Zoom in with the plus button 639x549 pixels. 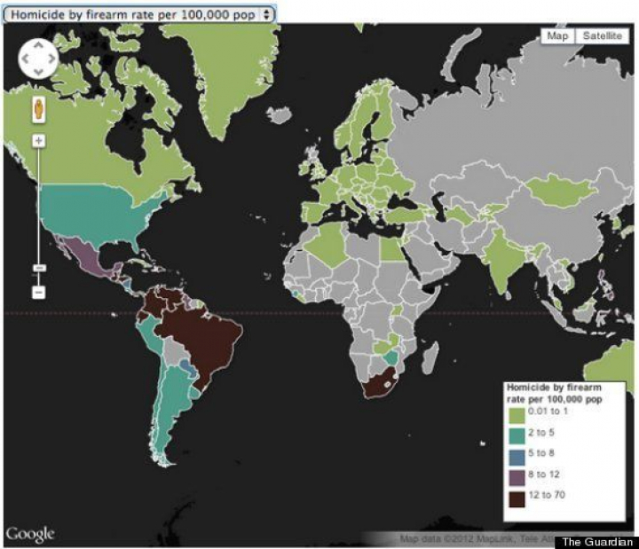38,140
